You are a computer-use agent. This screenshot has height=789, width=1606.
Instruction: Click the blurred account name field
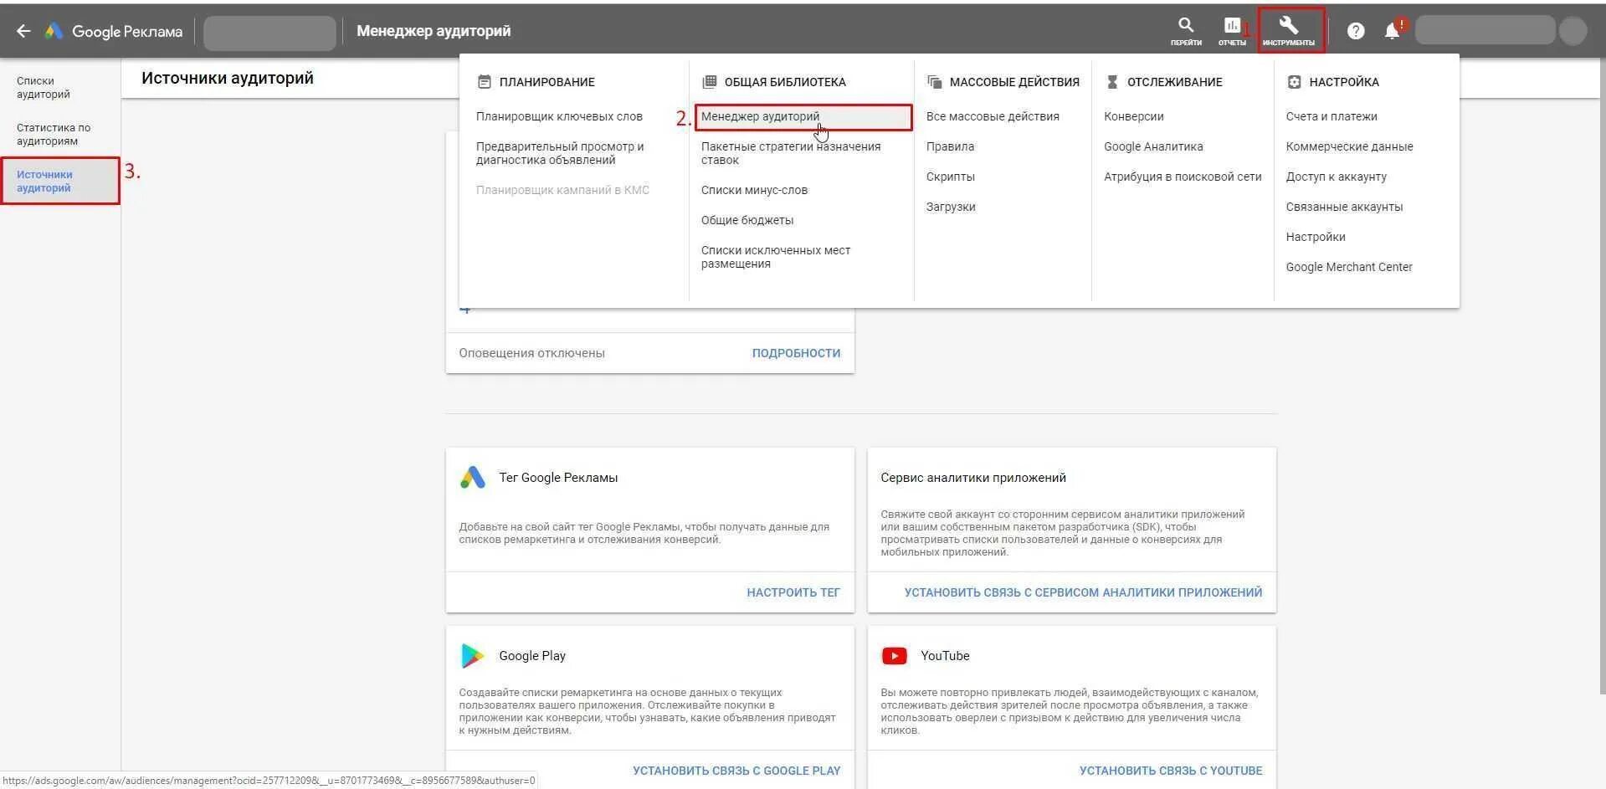tap(1485, 31)
